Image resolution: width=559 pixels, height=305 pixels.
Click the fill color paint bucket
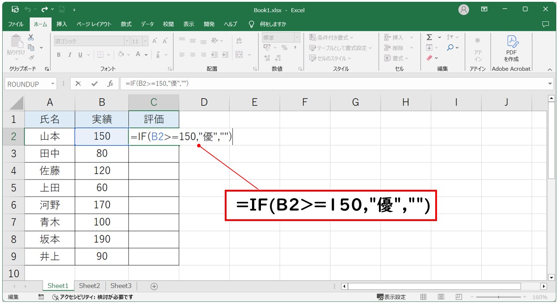[x=121, y=54]
